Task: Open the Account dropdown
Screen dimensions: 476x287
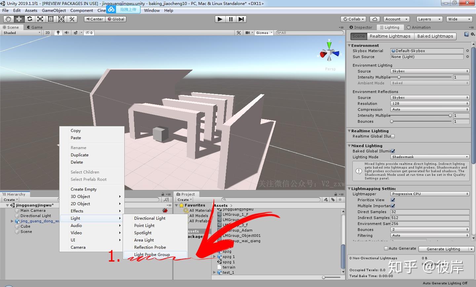Action: point(397,19)
